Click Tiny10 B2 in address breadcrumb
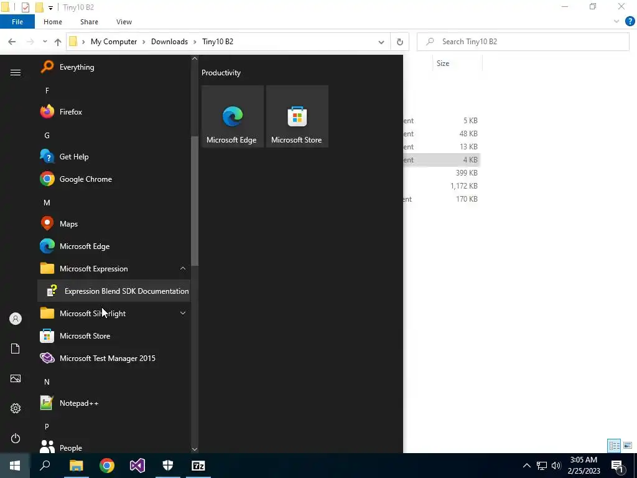The height and width of the screenshot is (478, 637). coord(218,42)
